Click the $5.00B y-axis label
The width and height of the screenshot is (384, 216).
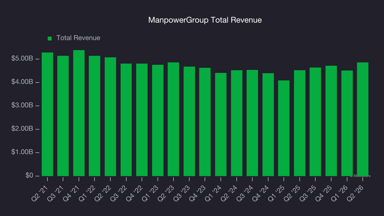22,58
